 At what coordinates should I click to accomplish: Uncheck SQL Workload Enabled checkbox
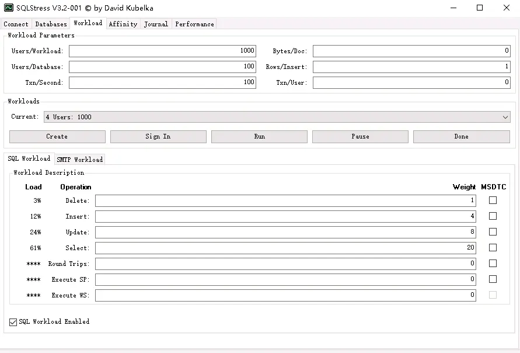click(x=13, y=322)
